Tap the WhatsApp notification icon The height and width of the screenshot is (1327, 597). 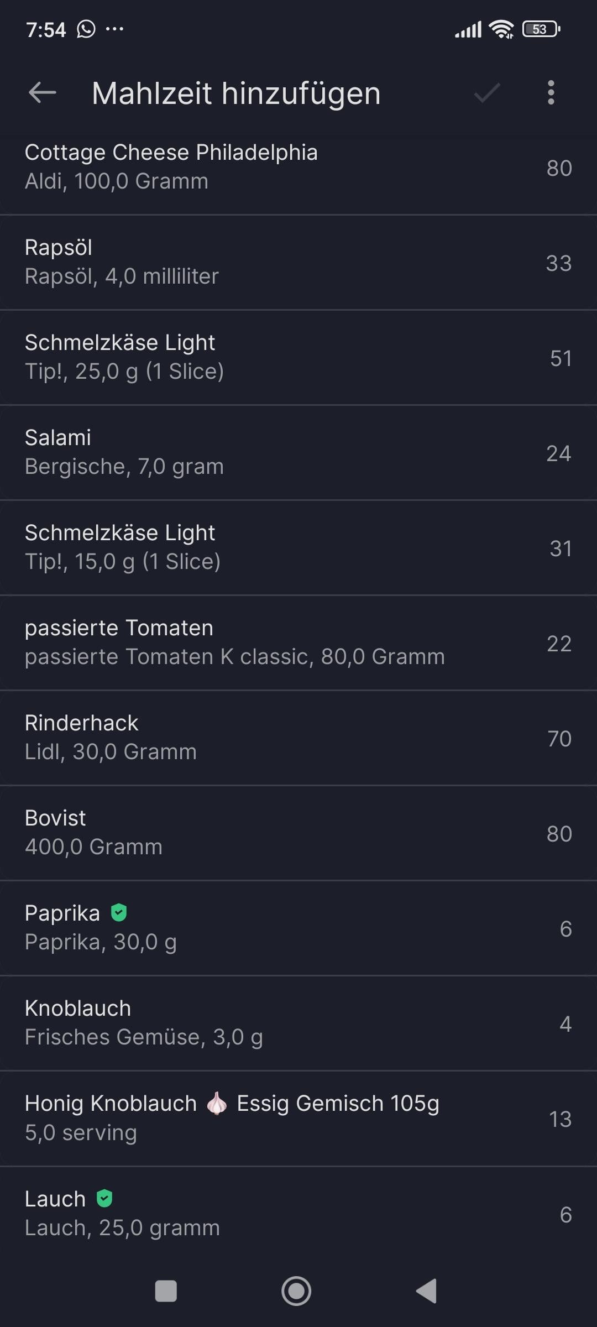pyautogui.click(x=86, y=29)
